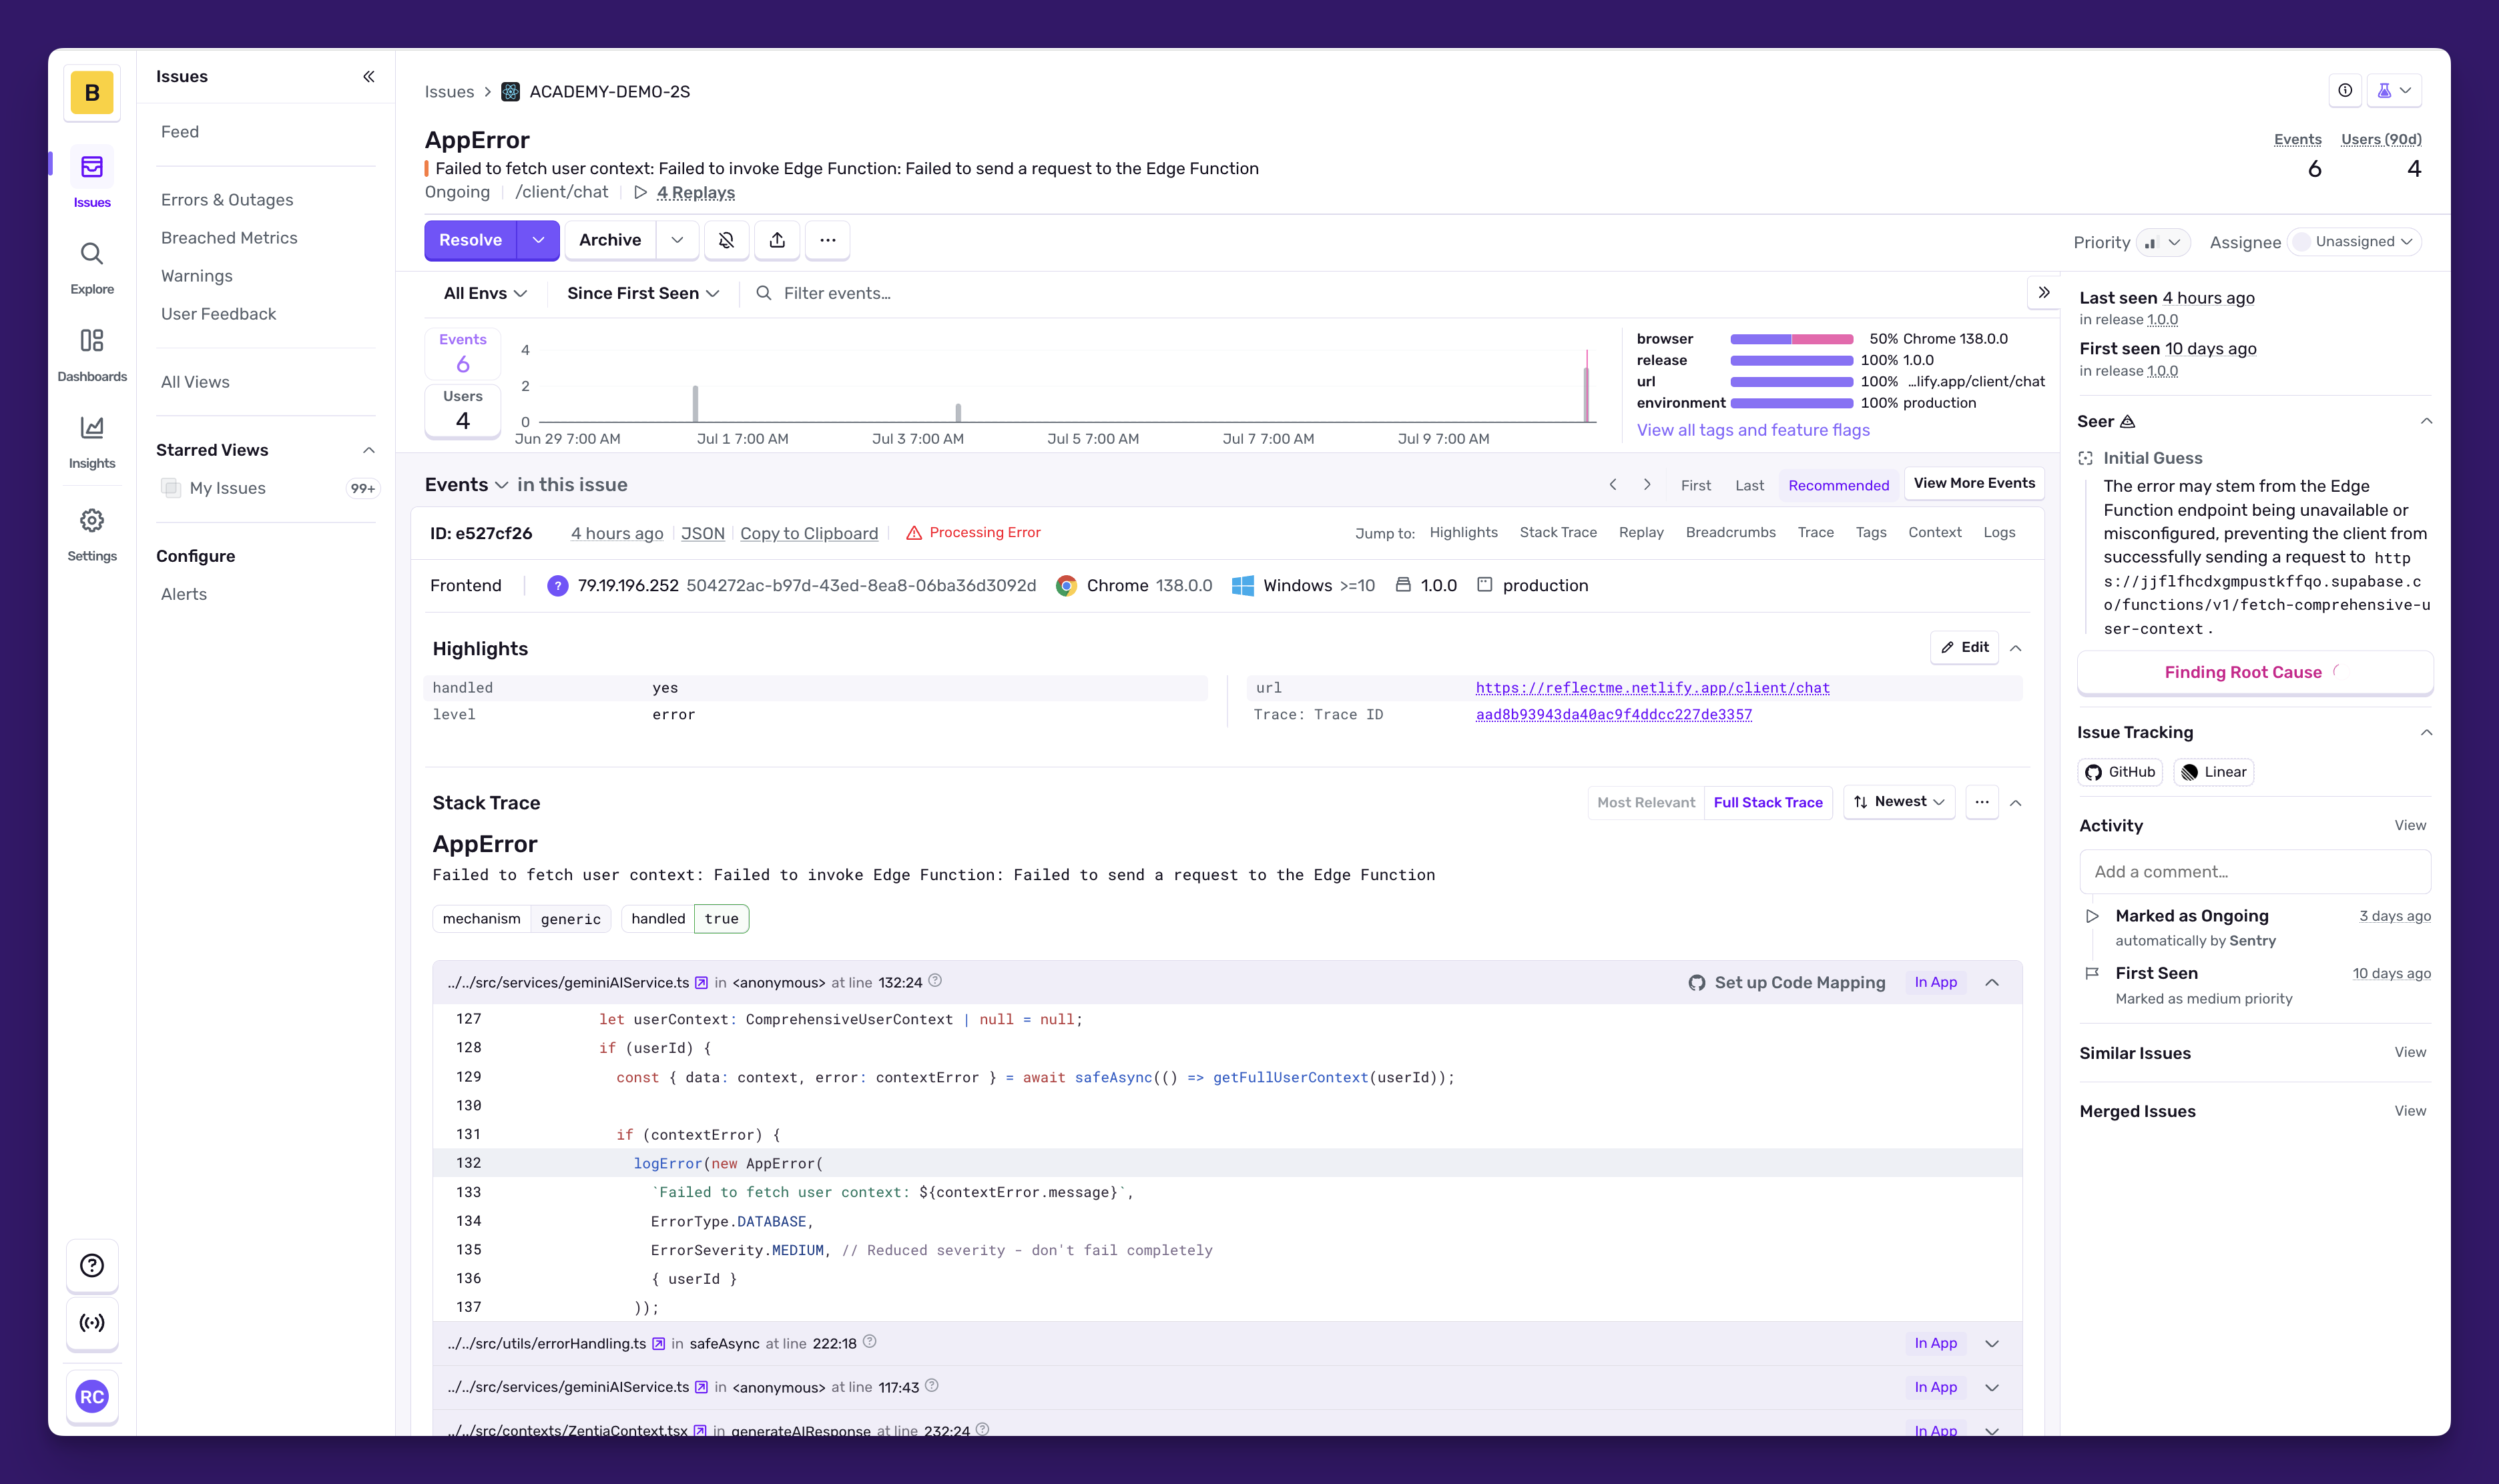This screenshot has width=2499, height=1484.
Task: Click the browser tag distribution bar
Action: pyautogui.click(x=1791, y=339)
